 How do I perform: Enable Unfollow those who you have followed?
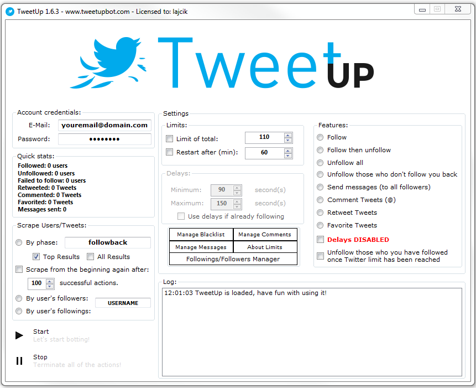tap(320, 256)
